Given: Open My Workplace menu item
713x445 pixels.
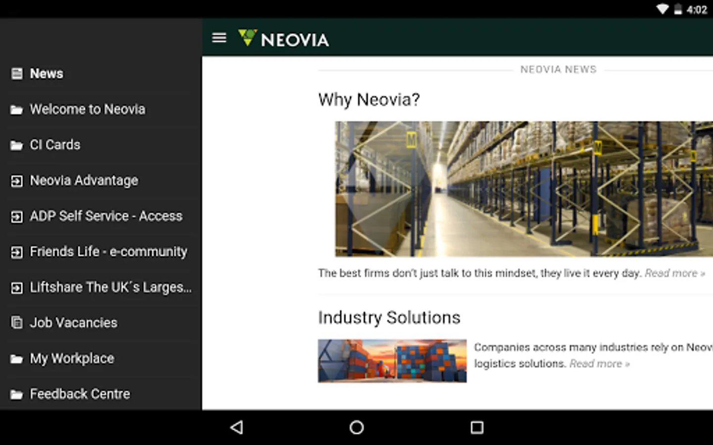Looking at the screenshot, I should [x=101, y=358].
